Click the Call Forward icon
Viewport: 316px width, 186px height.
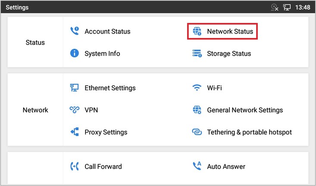pos(74,167)
